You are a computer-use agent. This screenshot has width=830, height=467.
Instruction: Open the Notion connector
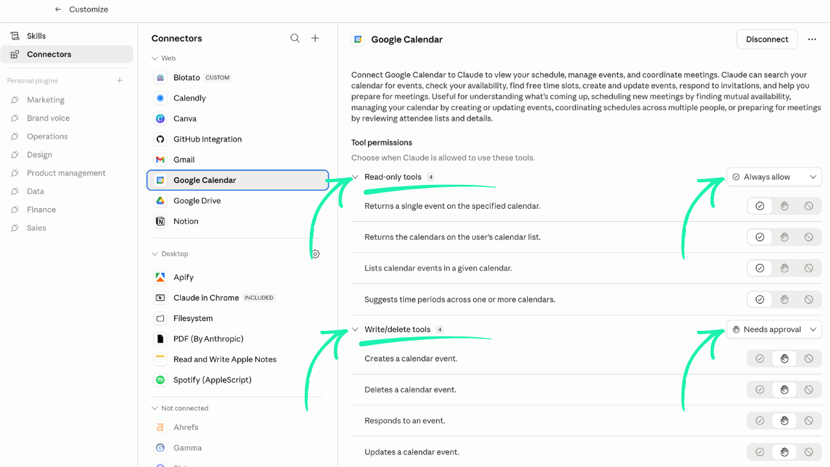[x=185, y=221]
